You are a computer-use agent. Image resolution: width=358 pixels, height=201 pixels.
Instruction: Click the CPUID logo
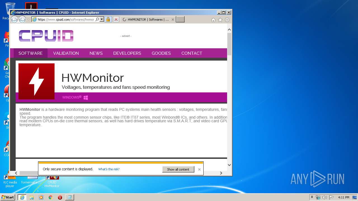46,36
